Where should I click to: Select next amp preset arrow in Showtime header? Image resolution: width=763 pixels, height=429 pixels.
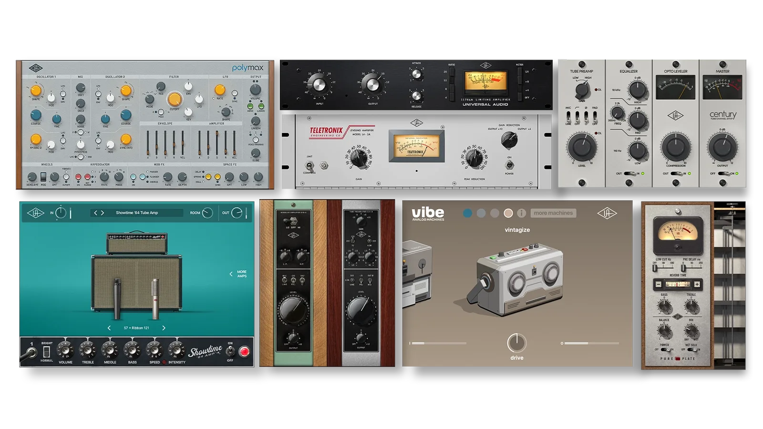point(103,213)
